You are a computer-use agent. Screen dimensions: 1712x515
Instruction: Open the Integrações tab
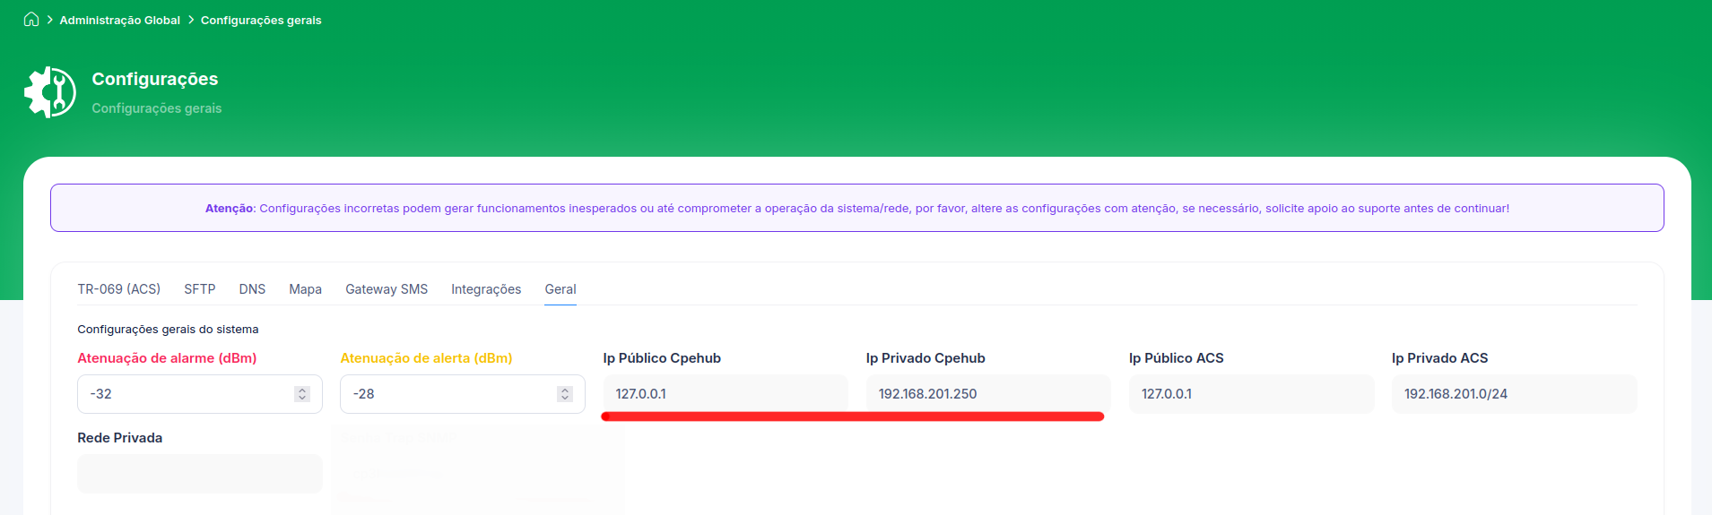tap(486, 289)
